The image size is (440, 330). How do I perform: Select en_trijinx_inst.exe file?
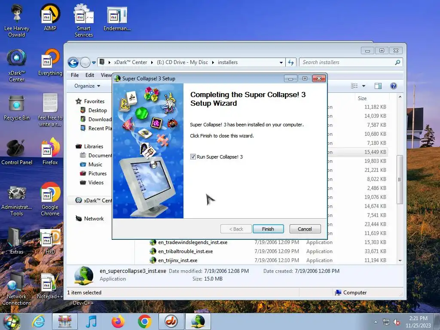pos(177,260)
